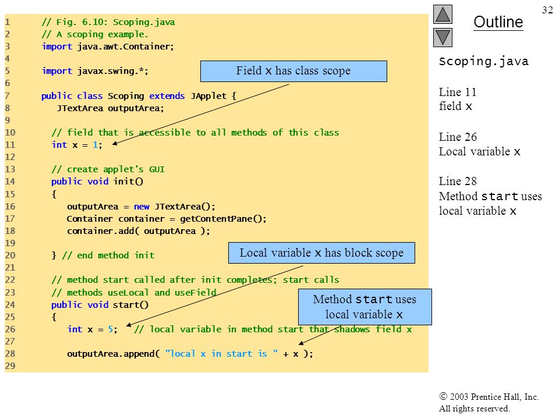Click the 'Line 26' outline entry
Screen dimensions: 559x419
(x=458, y=137)
